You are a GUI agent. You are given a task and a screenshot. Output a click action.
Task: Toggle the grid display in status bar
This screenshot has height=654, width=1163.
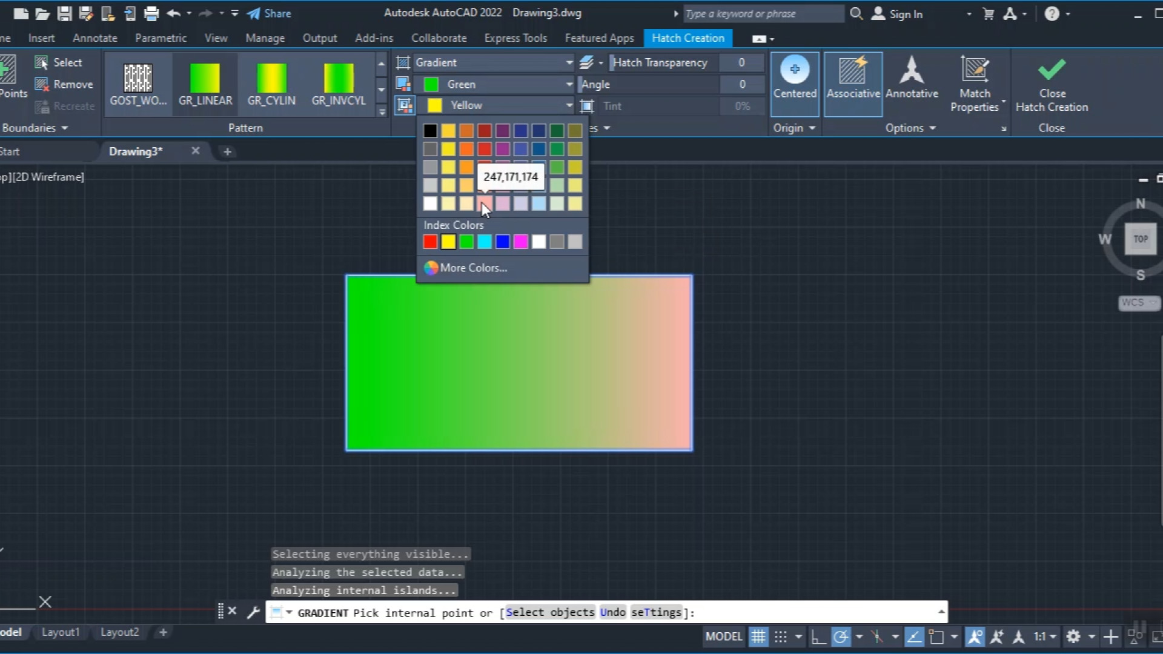[x=758, y=636]
